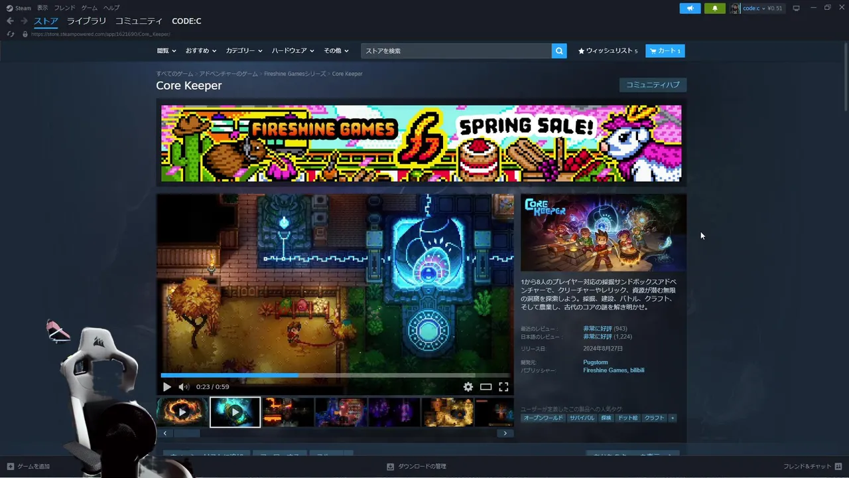Open the ハードウェア dropdown
This screenshot has height=478, width=849.
click(293, 50)
